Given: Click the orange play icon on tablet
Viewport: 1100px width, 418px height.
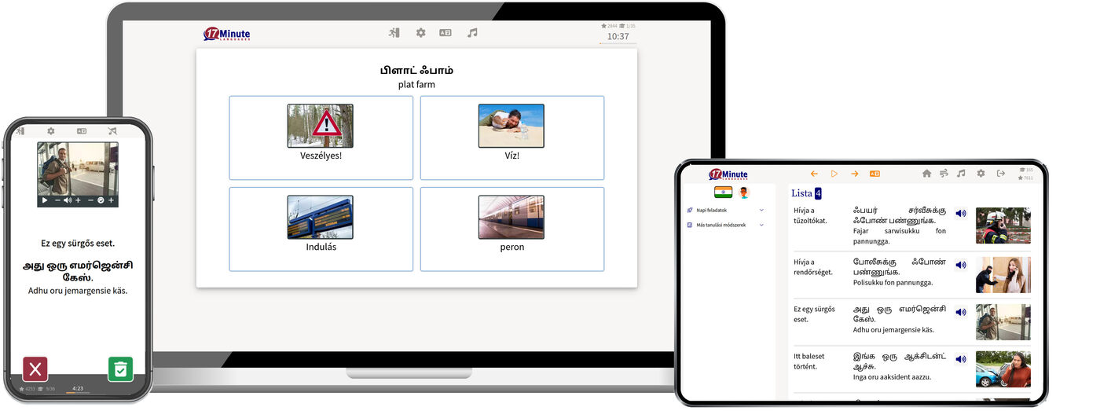Looking at the screenshot, I should [x=834, y=174].
